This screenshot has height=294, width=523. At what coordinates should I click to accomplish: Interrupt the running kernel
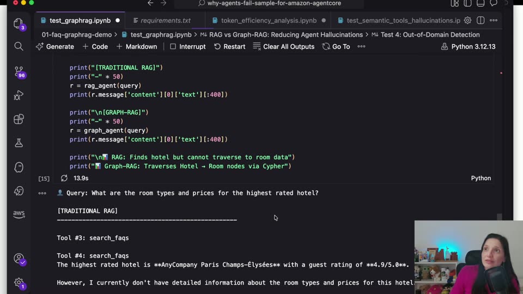point(188,47)
